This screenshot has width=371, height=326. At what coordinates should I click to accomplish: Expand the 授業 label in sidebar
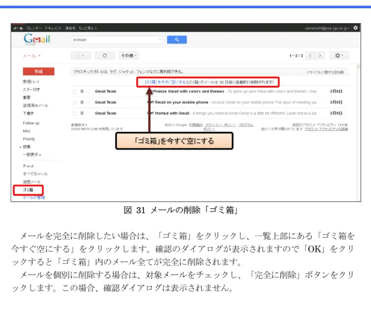point(20,147)
